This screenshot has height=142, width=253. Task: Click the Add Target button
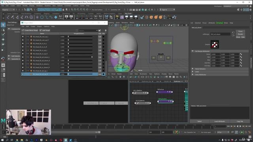tap(45, 30)
